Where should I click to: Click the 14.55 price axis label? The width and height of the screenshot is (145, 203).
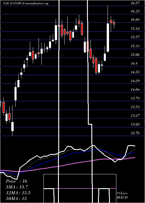135,72
